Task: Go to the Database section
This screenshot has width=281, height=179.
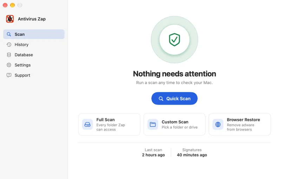Action: pyautogui.click(x=34, y=55)
